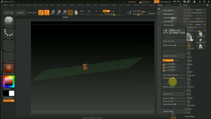
Task: Open the Alpha menu
Action: coord(5,5)
